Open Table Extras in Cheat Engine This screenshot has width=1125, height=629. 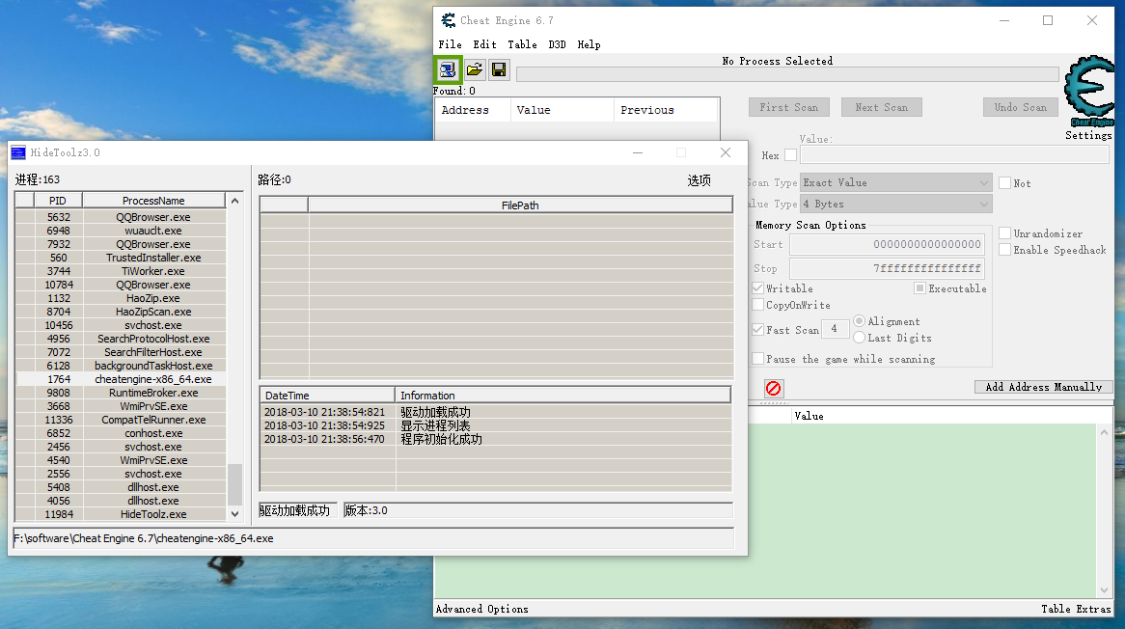coord(1076,609)
